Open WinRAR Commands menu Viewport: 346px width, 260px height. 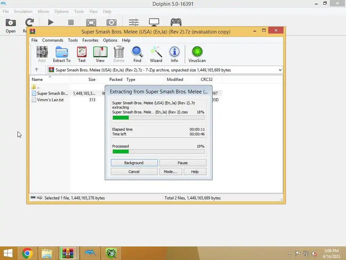[53, 40]
